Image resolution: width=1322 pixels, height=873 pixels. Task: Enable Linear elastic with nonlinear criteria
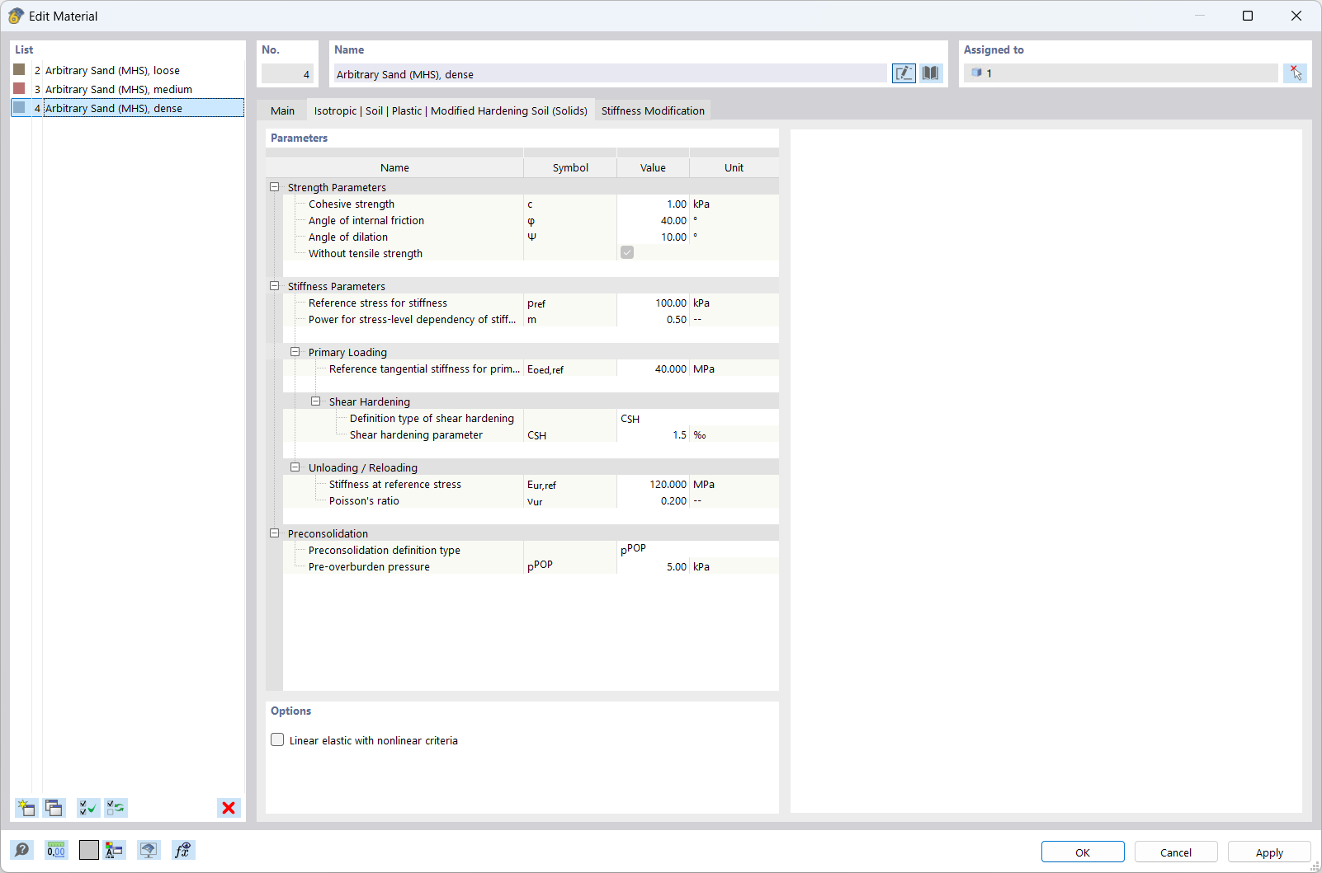point(277,739)
